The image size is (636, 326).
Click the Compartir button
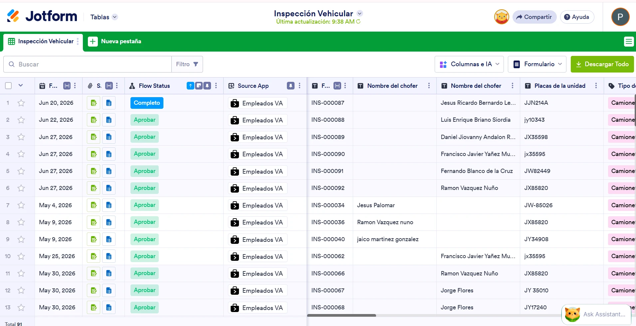pyautogui.click(x=534, y=17)
